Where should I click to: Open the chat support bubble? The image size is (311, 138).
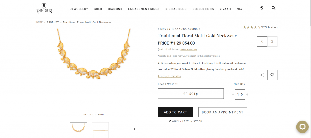(302, 127)
